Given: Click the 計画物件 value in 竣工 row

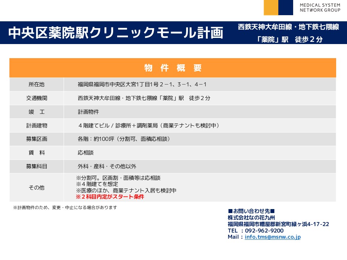Looking at the screenshot, I should pos(88,112).
